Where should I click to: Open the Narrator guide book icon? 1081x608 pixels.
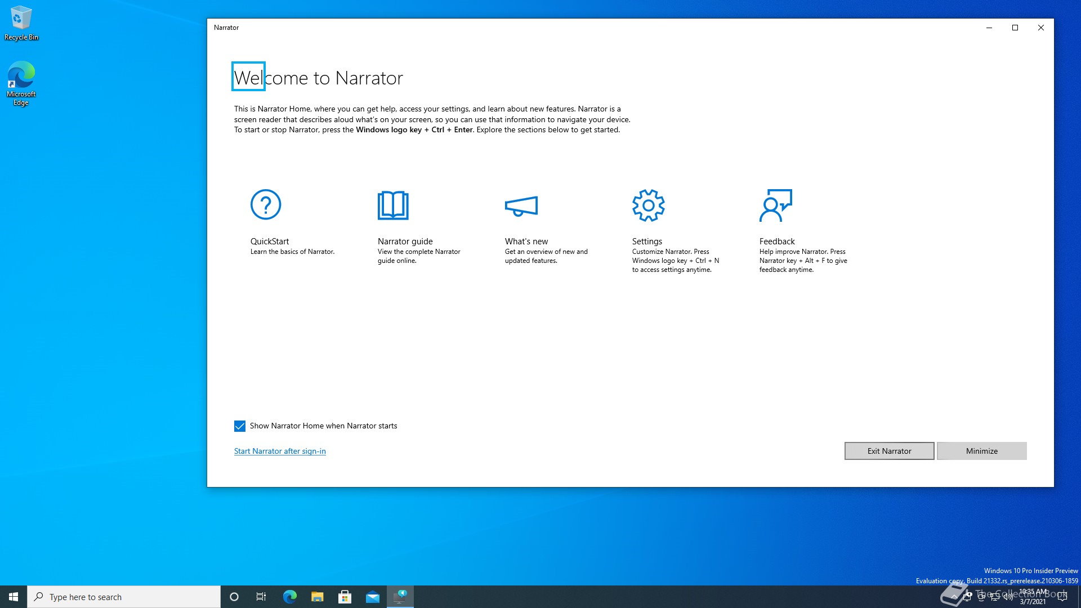(393, 205)
